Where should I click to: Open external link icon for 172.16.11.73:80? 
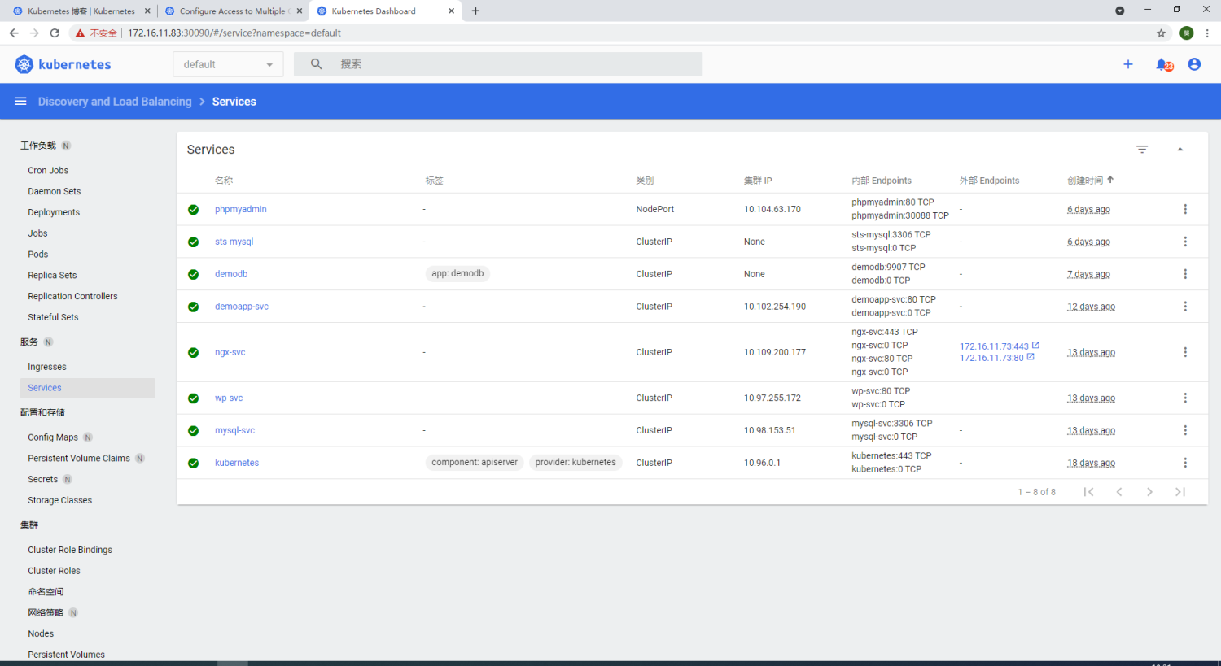pyautogui.click(x=1031, y=357)
